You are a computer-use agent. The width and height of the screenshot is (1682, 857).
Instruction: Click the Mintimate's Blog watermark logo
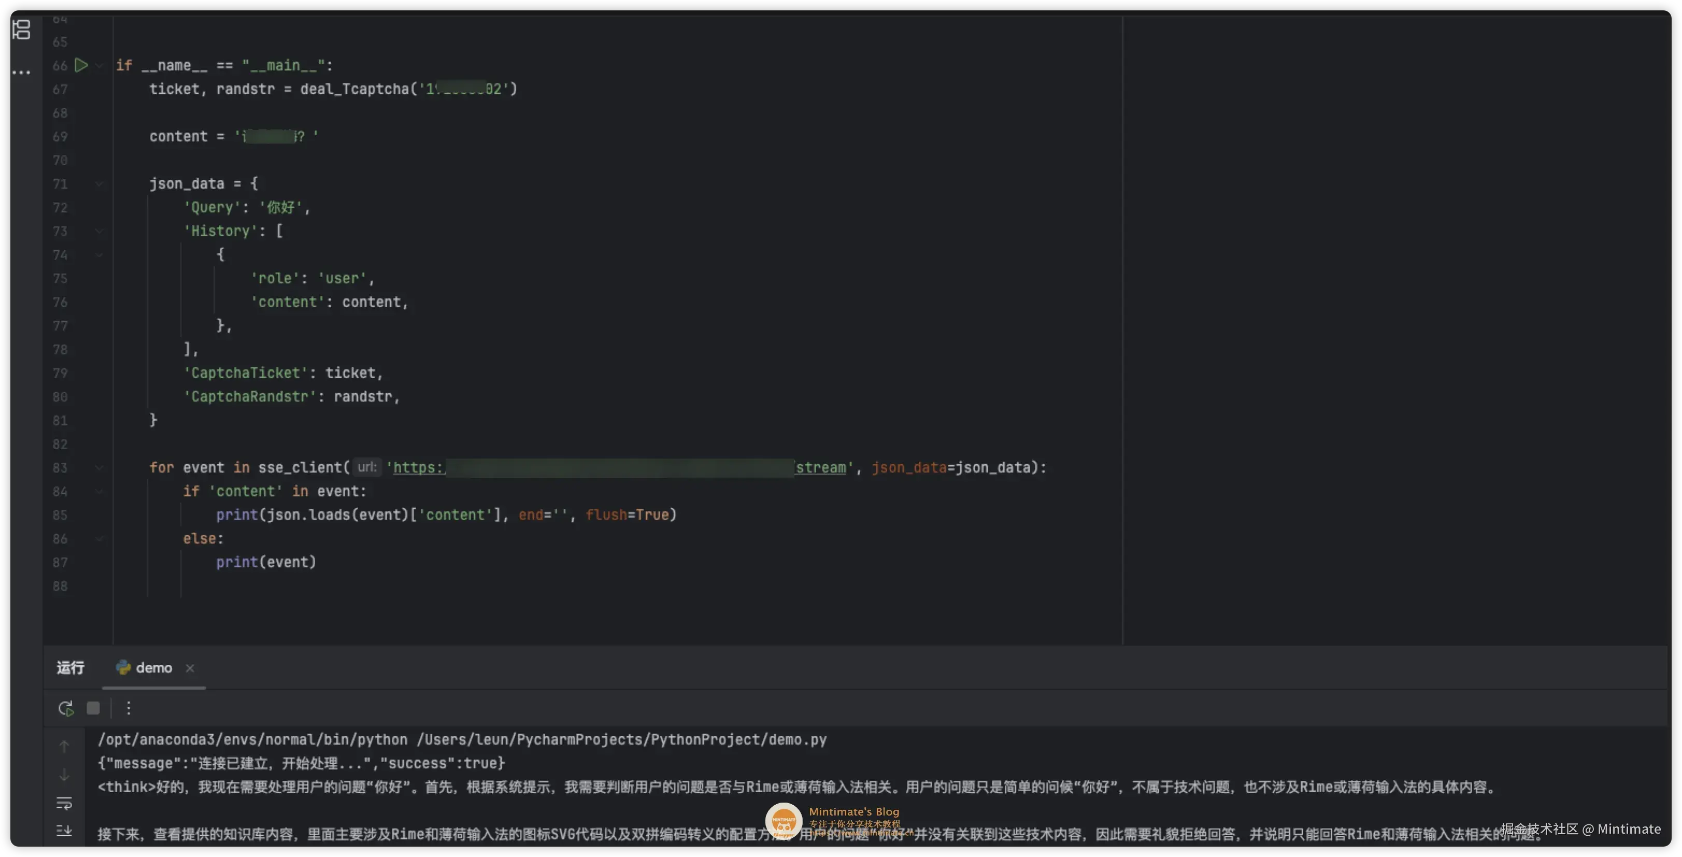pyautogui.click(x=783, y=820)
